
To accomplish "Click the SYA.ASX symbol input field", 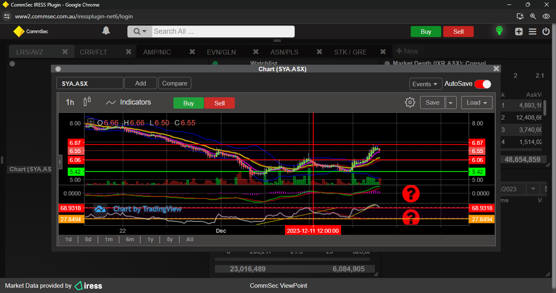I will [90, 83].
